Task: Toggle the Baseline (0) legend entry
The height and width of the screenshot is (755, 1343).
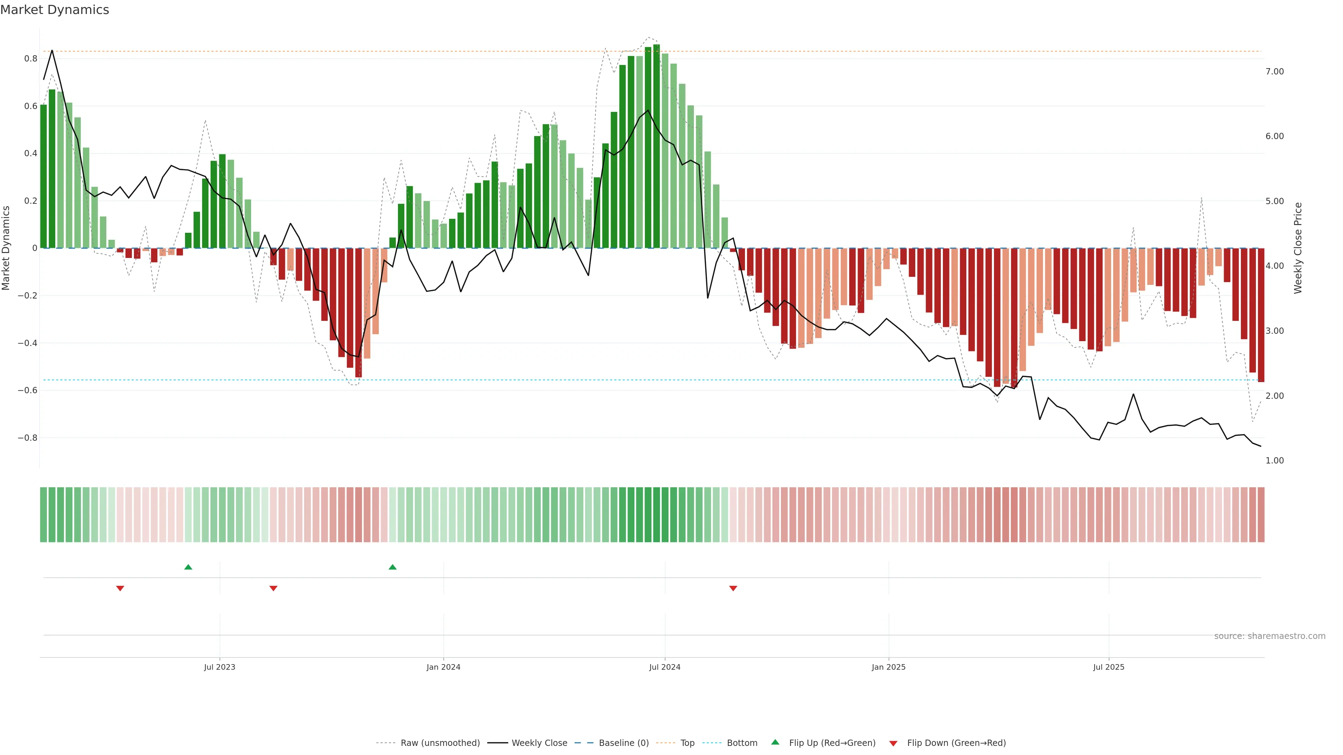Action: click(623, 743)
